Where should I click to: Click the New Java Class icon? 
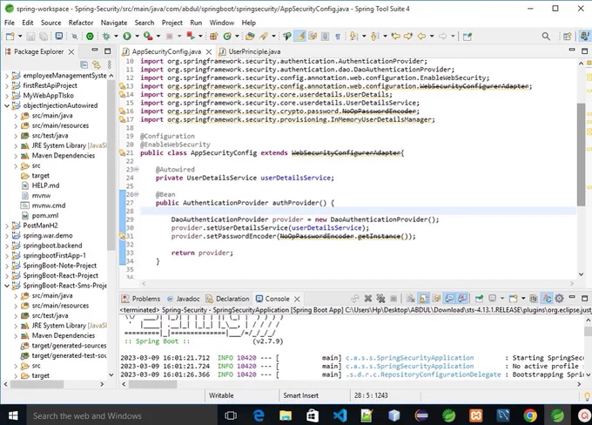point(227,37)
